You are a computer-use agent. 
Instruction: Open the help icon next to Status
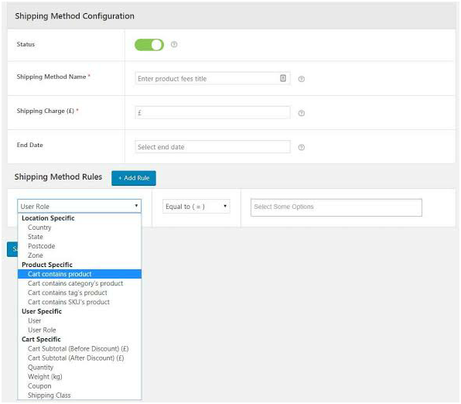174,44
